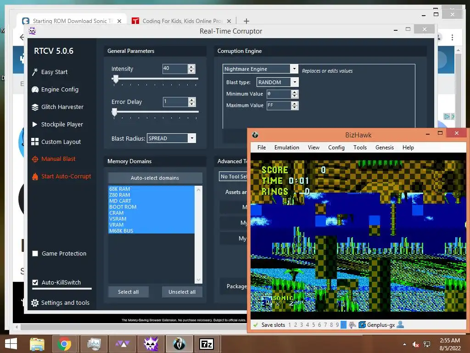Open the Config menu in BizHawk
This screenshot has height=353, width=470.
click(336, 148)
